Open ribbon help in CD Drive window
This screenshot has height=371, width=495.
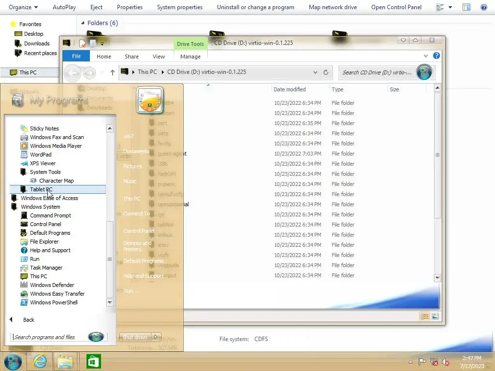(437, 56)
